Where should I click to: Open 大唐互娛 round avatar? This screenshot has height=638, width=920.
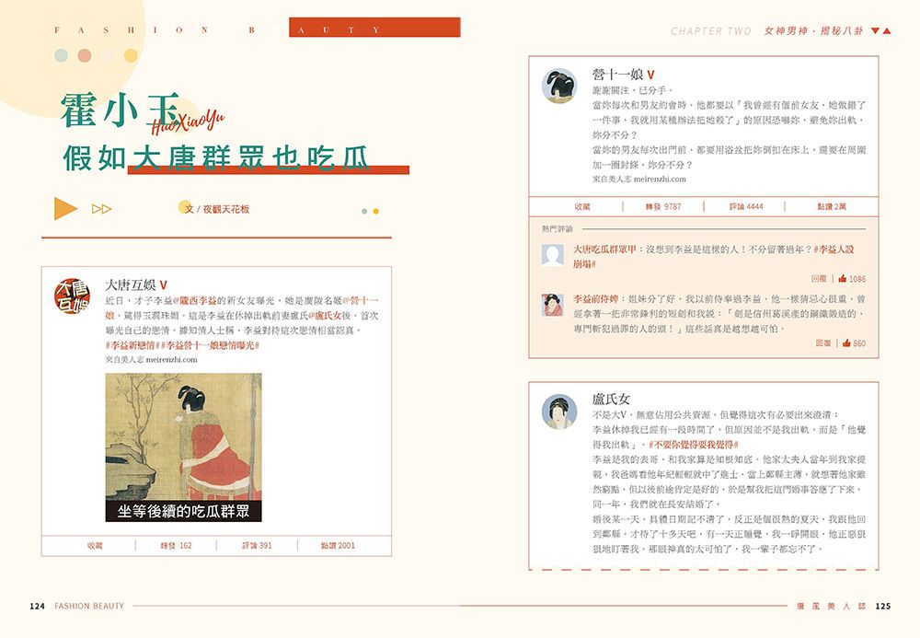coord(72,296)
